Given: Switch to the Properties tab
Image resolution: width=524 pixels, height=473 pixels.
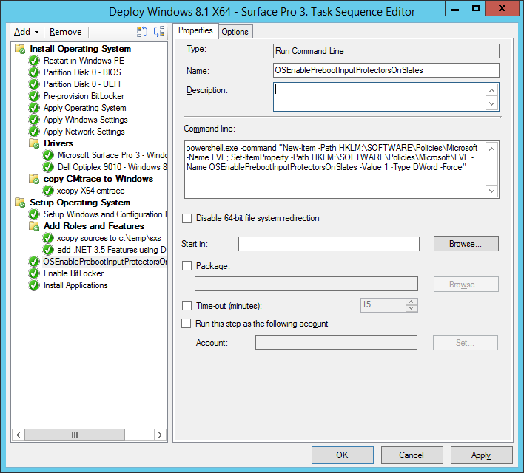Looking at the screenshot, I should 195,31.
